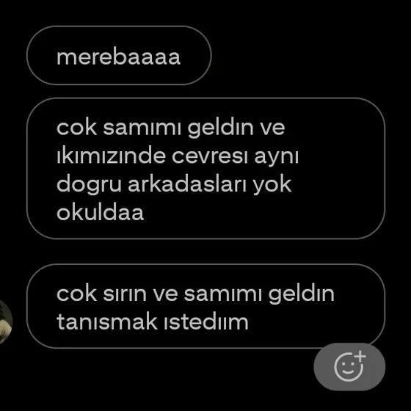The image size is (411, 411).
Task: Click the plus sign on reaction smiley
Action: (x=360, y=356)
